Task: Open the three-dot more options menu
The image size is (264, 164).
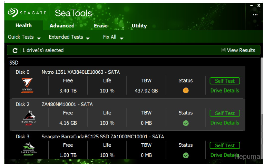Action: [x=255, y=15]
